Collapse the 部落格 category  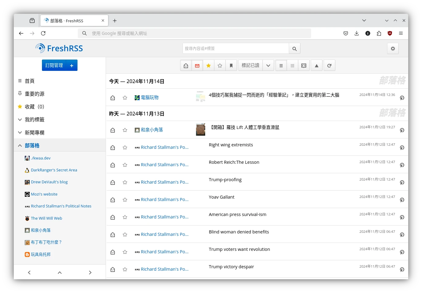[20, 145]
